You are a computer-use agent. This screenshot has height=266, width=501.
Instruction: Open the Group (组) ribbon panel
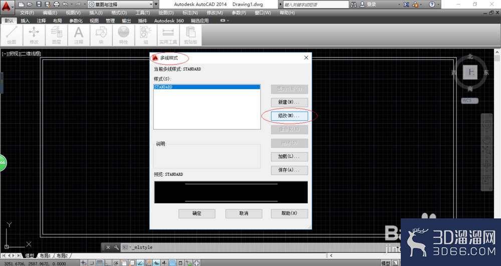click(x=146, y=35)
